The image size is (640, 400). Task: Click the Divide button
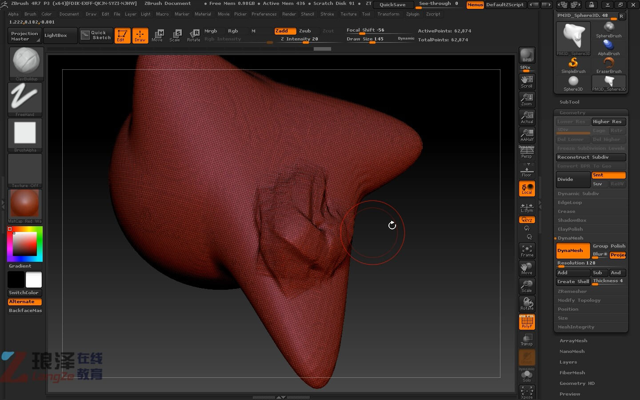click(x=573, y=180)
